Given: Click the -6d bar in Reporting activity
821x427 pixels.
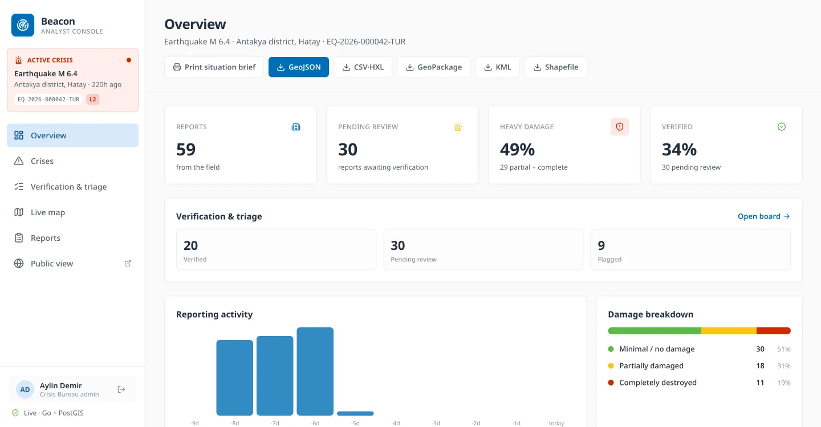Looking at the screenshot, I should (x=315, y=371).
